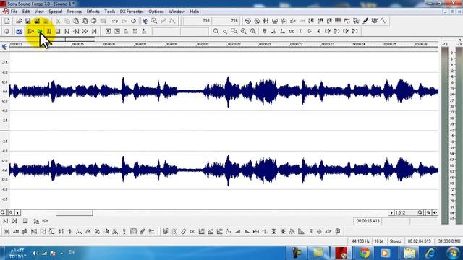Image resolution: width=463 pixels, height=260 pixels.
Task: Click Go to Start in window transport
Action: tap(6, 221)
